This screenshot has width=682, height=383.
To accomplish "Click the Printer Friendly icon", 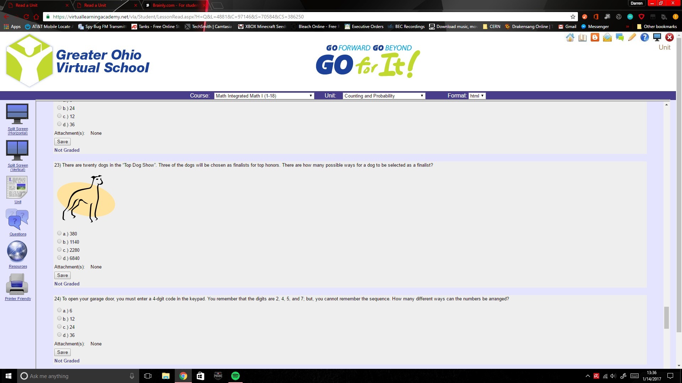I will 17,284.
